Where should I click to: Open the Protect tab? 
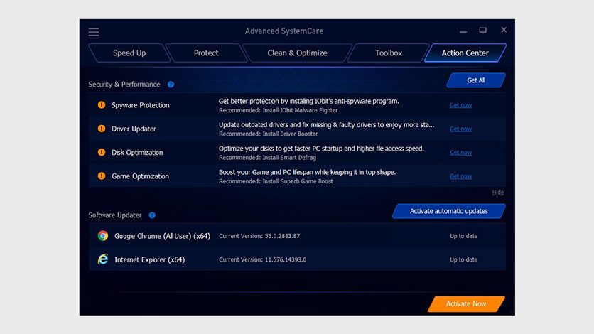pyautogui.click(x=205, y=53)
